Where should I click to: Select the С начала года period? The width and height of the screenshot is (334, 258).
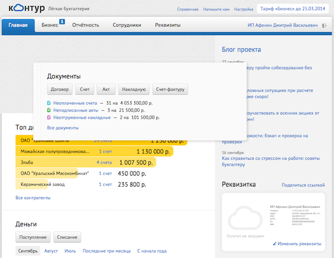point(152,251)
